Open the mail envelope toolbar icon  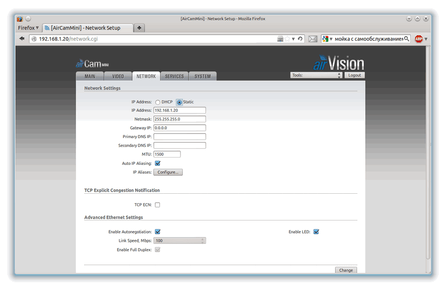(313, 39)
